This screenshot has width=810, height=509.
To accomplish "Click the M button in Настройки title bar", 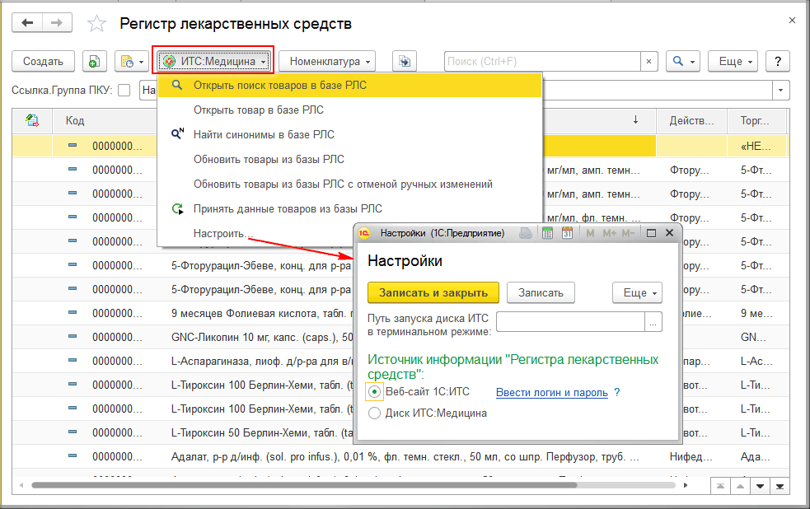I will pyautogui.click(x=590, y=233).
